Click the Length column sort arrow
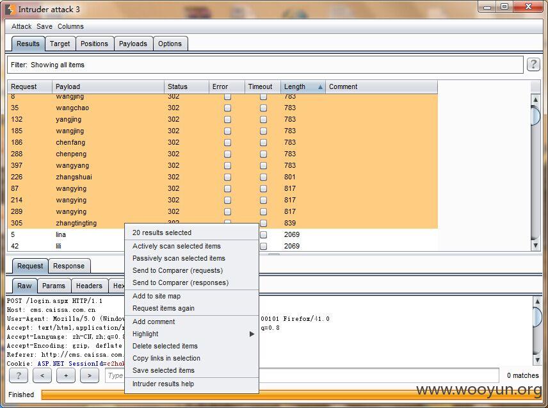Screen dimensions: 548x408 tap(320, 86)
